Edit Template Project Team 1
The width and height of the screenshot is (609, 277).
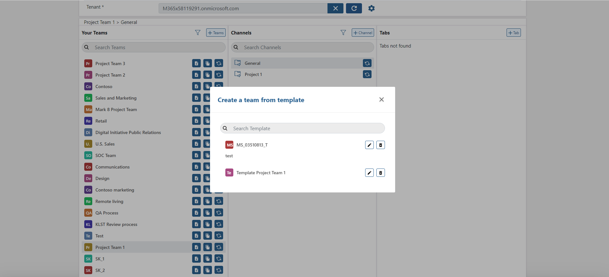click(x=369, y=173)
